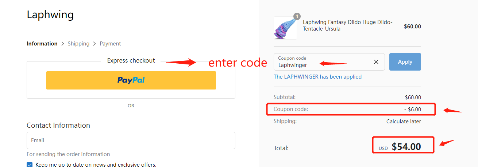Viewport: 478px width, 167px height.
Task: Go to the Payment step
Action: pos(110,44)
